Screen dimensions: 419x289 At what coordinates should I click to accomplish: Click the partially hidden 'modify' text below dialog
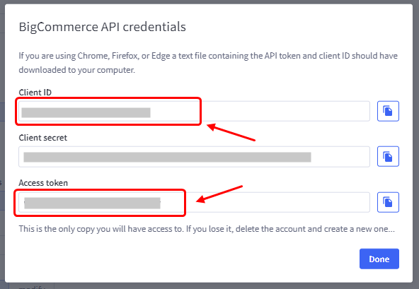point(32,287)
